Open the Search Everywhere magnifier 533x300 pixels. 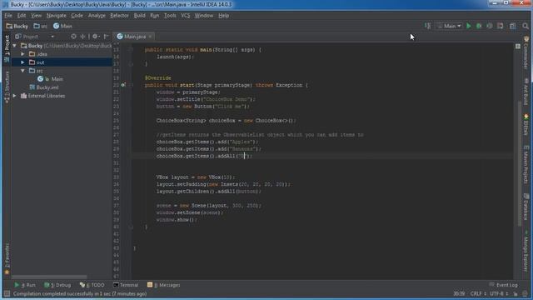(x=526, y=26)
